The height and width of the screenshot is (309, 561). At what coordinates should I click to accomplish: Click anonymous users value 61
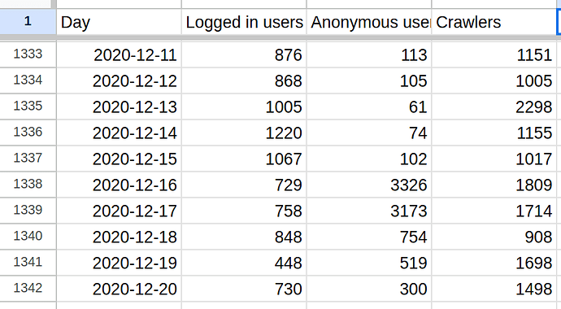click(369, 107)
